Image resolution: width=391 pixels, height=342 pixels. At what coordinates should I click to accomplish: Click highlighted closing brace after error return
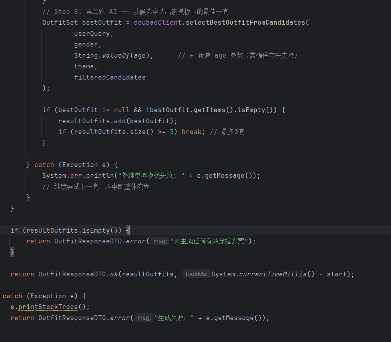[12, 252]
